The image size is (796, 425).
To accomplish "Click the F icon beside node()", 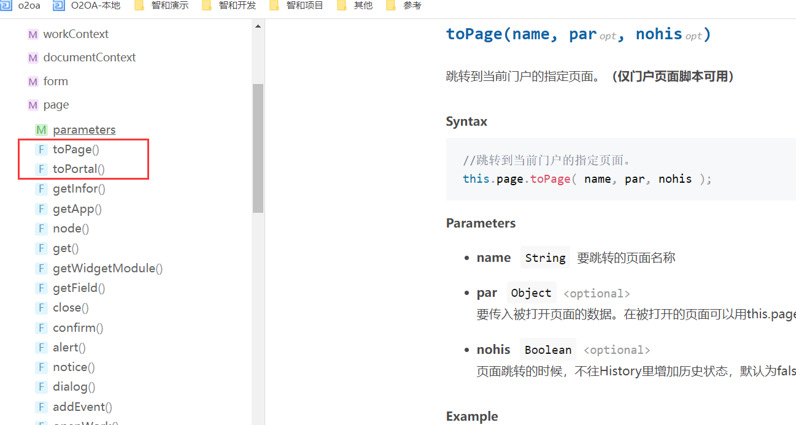I will point(41,228).
